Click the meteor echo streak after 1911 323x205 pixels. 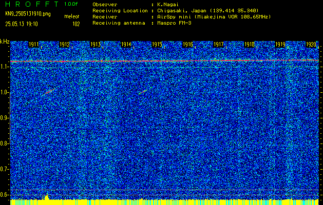(x=49, y=91)
